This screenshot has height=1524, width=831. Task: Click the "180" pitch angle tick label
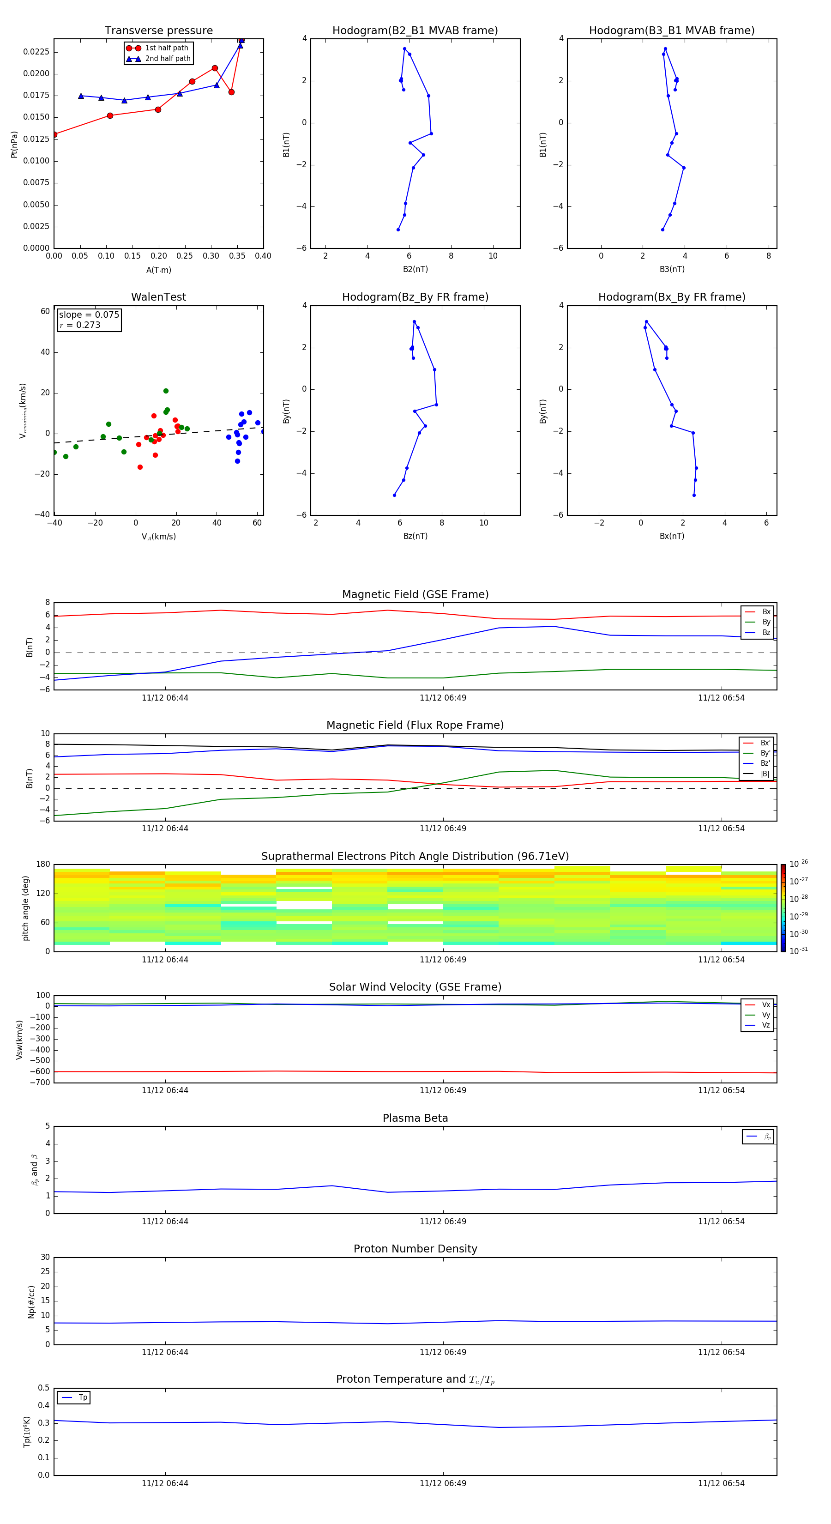[43, 865]
